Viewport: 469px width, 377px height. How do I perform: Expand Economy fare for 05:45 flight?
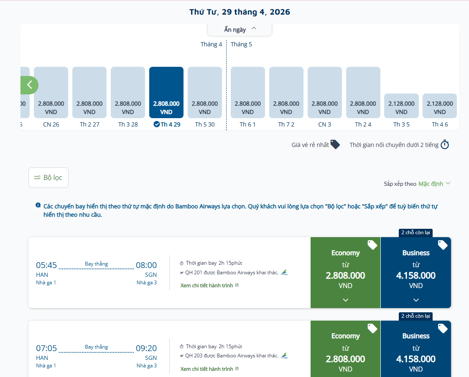pyautogui.click(x=345, y=300)
